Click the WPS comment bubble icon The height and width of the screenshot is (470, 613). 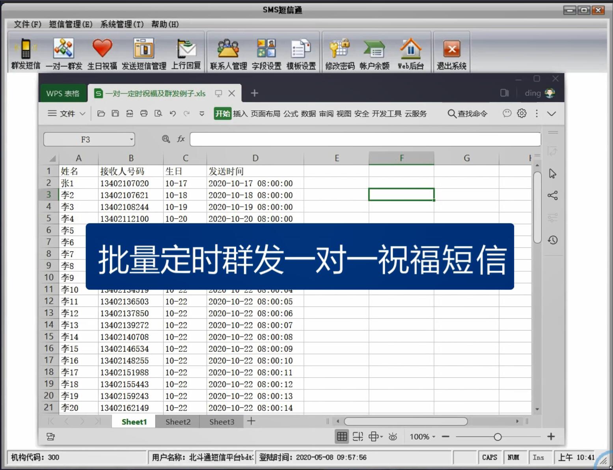507,113
